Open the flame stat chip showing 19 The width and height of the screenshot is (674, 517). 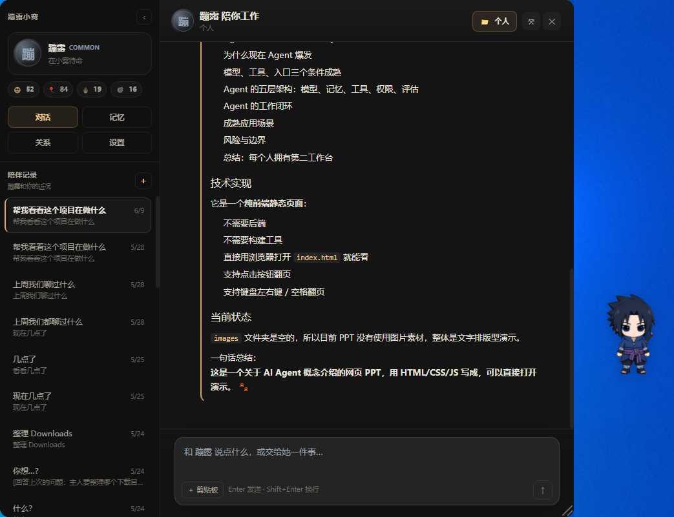click(92, 89)
